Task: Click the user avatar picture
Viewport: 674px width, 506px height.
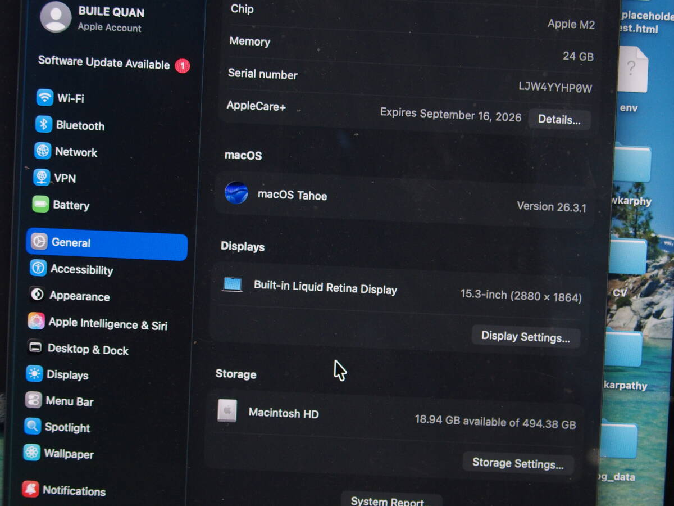Action: [56, 17]
